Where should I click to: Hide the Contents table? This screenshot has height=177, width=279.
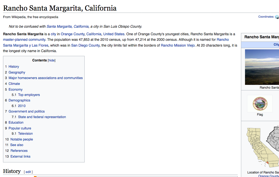pyautogui.click(x=52, y=60)
